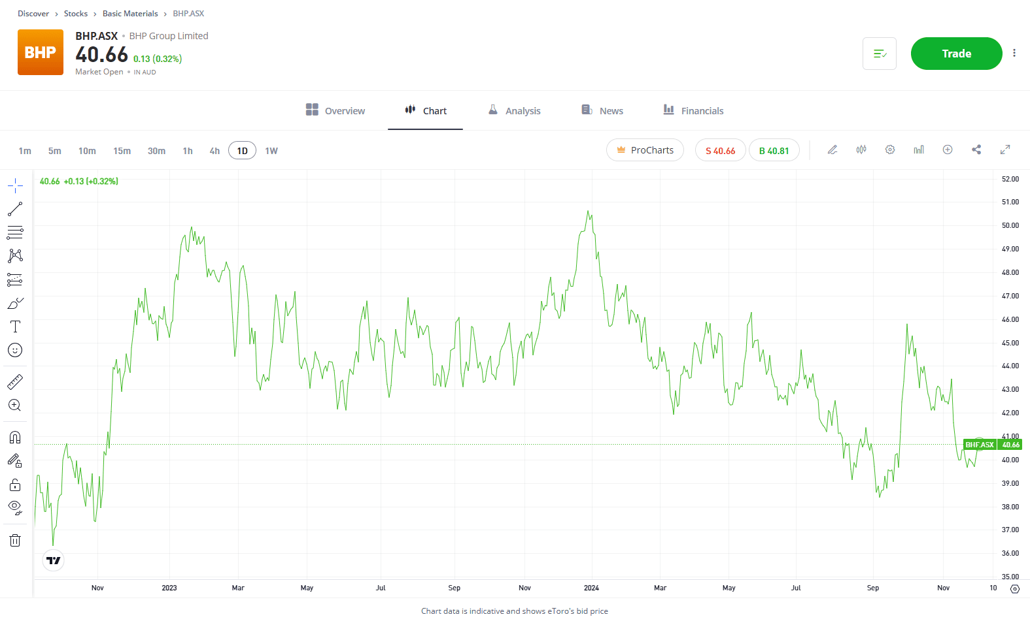The width and height of the screenshot is (1030, 621).
Task: Open the add to watchlist button
Action: (880, 54)
